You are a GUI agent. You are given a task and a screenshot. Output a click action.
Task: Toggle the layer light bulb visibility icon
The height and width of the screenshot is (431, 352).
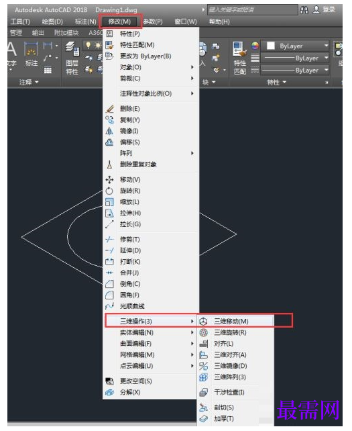pyautogui.click(x=88, y=45)
